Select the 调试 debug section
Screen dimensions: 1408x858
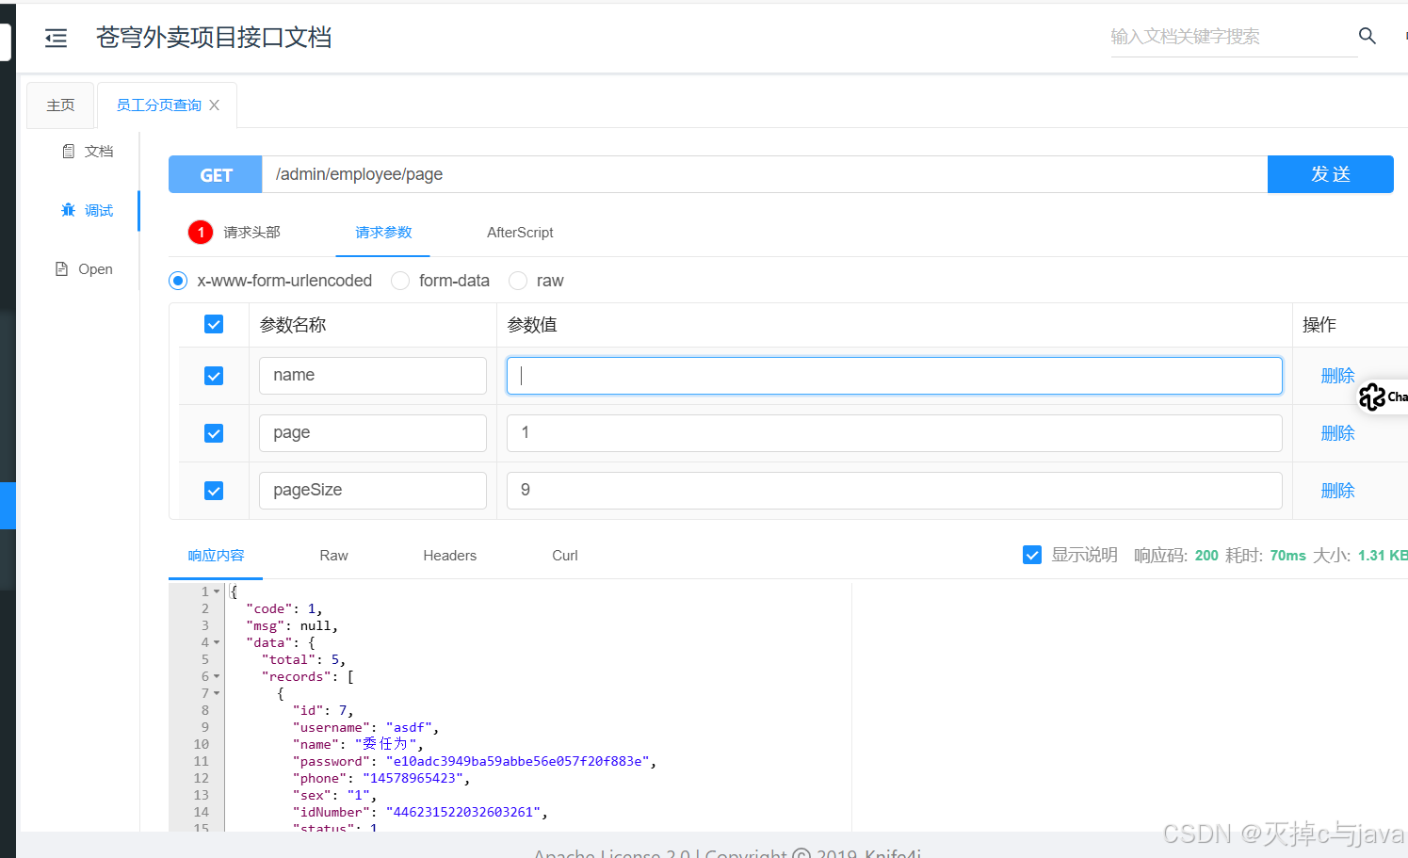tap(88, 210)
